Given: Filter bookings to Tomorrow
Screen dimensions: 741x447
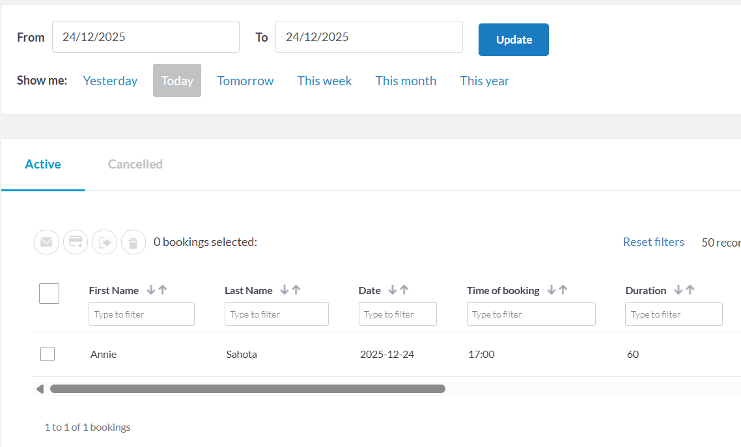Looking at the screenshot, I should coord(245,81).
